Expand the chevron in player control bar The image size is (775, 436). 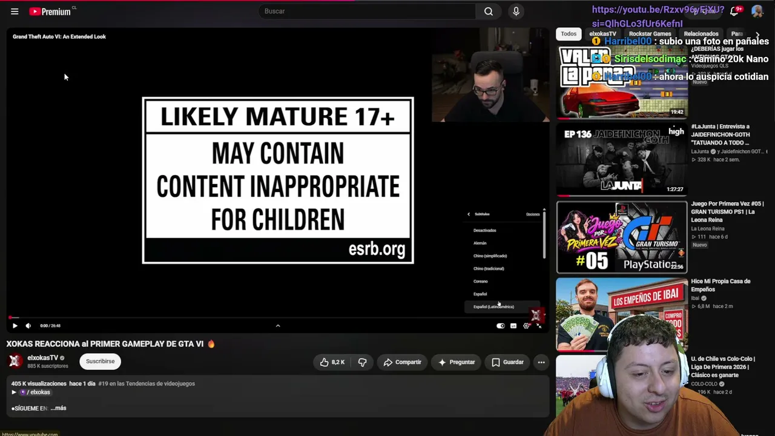(278, 326)
